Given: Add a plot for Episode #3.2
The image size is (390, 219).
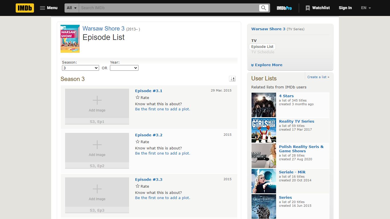Looking at the screenshot, I should (163, 153).
